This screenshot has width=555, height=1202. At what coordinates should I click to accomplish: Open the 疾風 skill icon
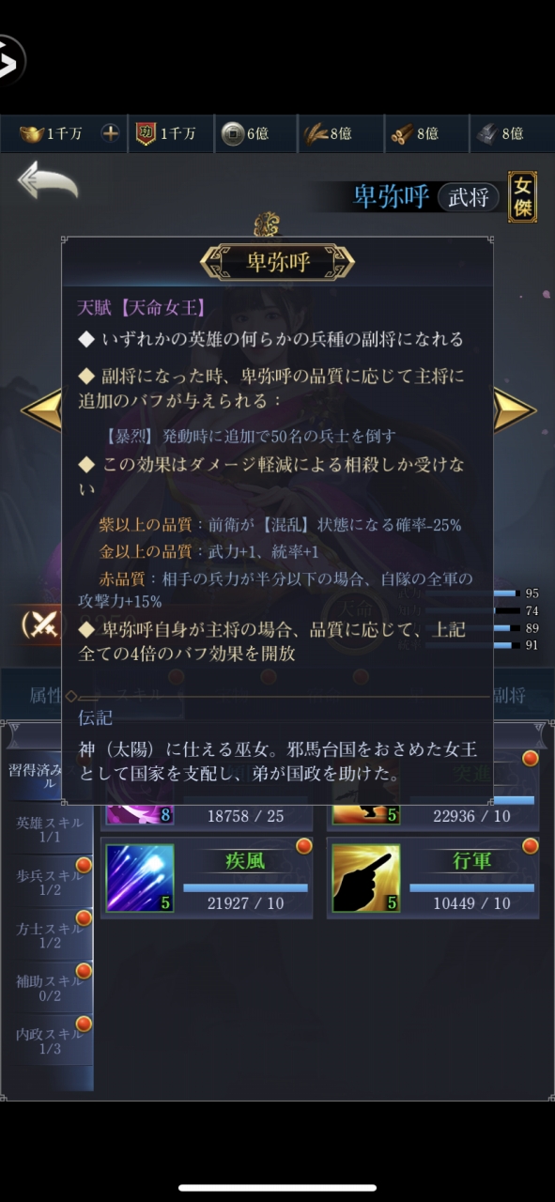click(140, 878)
